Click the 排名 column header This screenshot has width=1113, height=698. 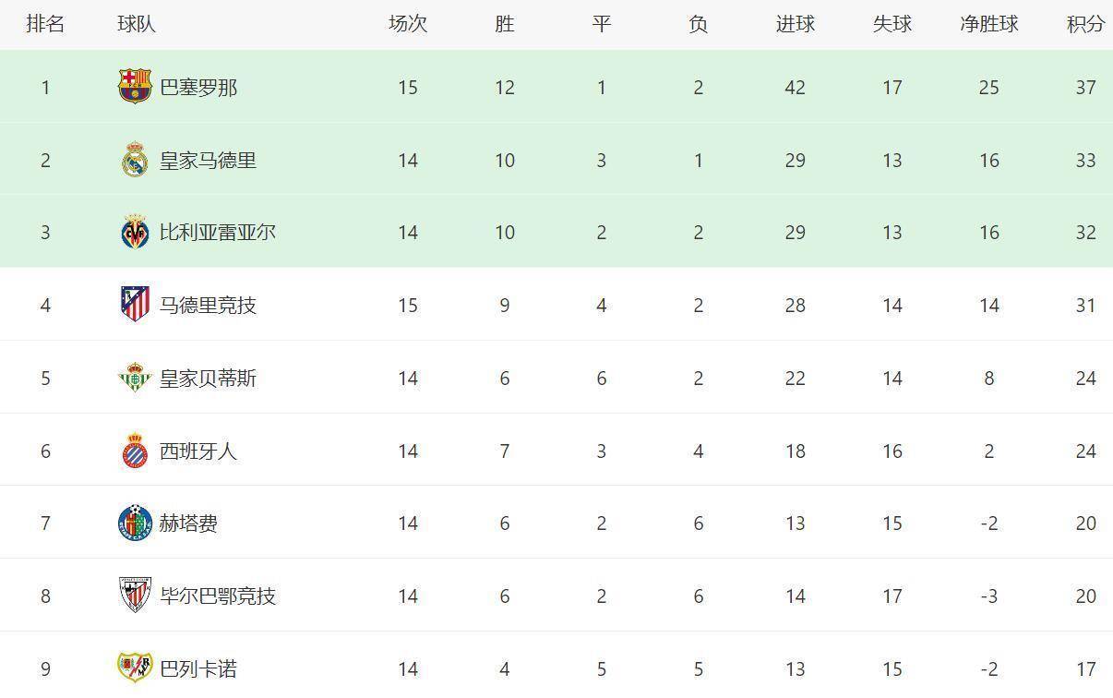pyautogui.click(x=45, y=24)
